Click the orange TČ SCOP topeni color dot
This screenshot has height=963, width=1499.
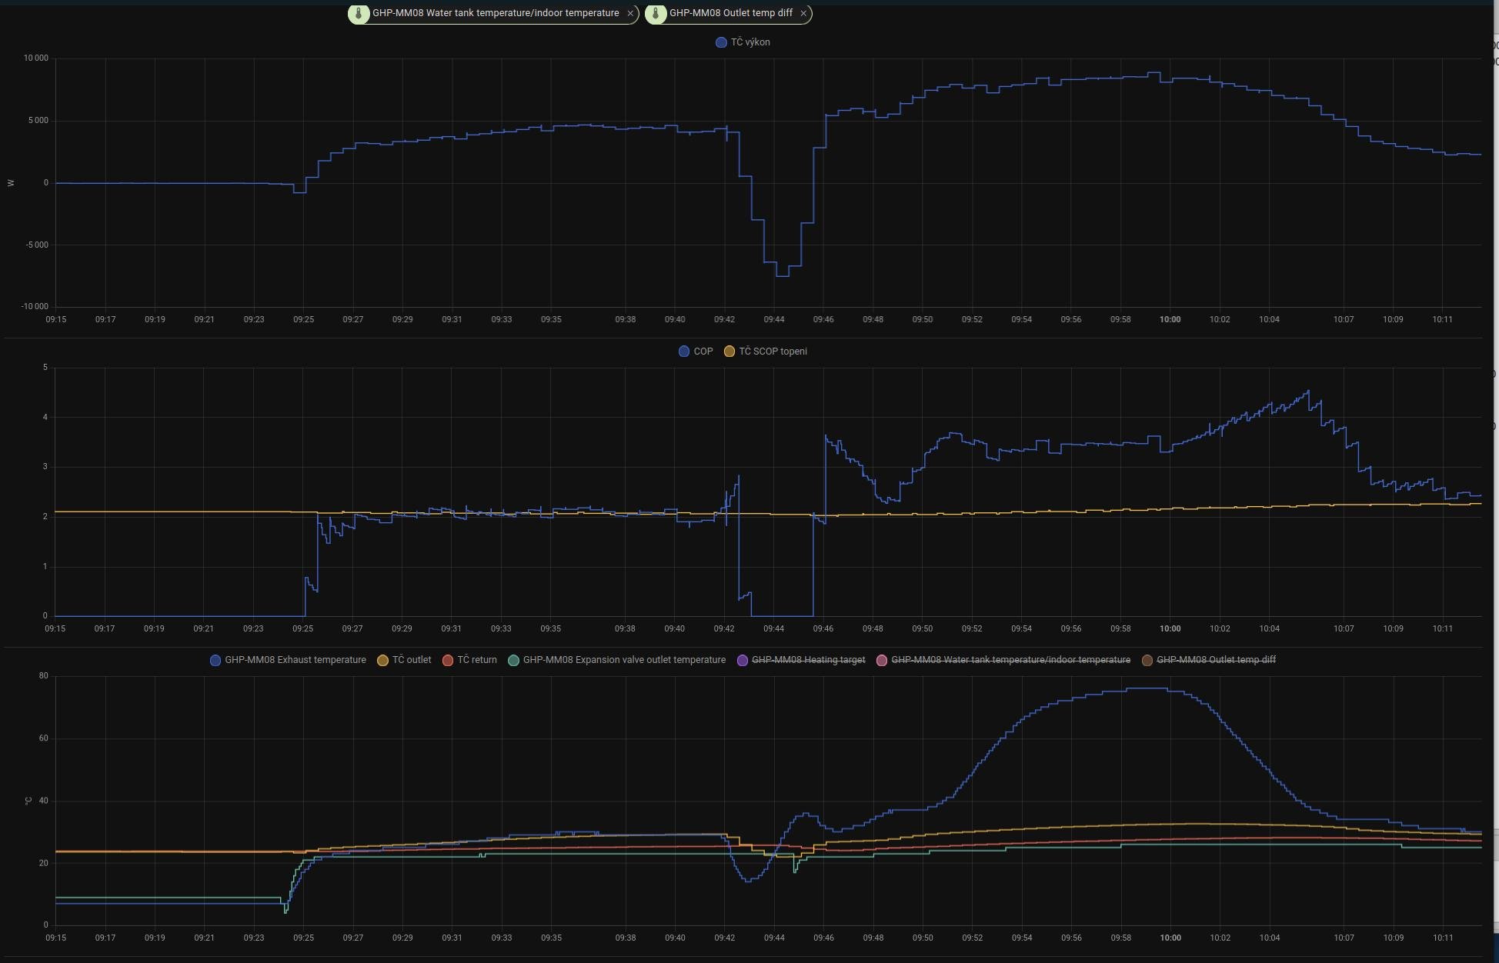click(x=729, y=352)
